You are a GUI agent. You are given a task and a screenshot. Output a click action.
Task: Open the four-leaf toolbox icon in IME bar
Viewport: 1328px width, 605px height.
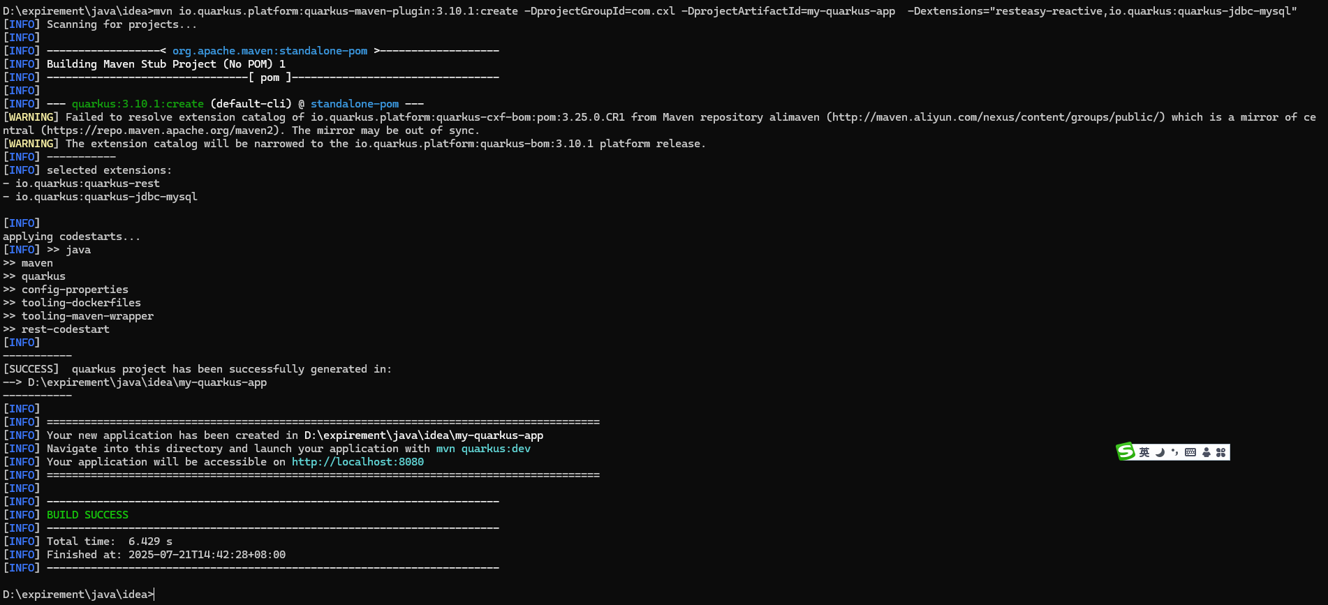pyautogui.click(x=1220, y=452)
